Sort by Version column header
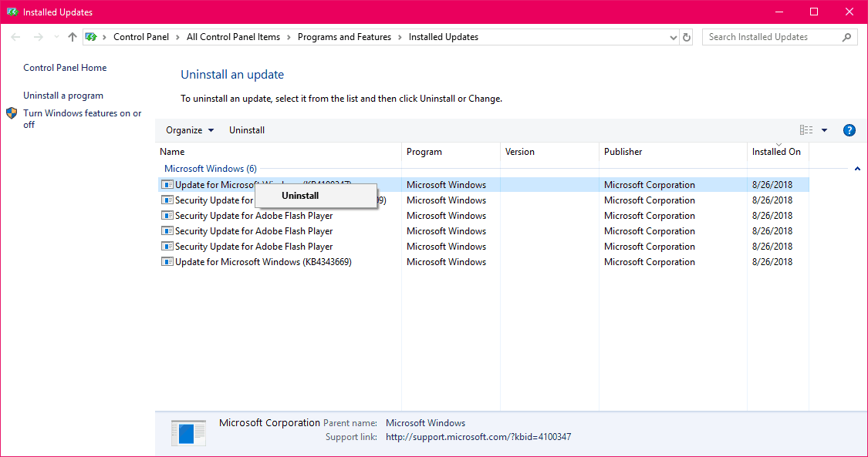Screen dimensions: 868x457 [549, 151]
